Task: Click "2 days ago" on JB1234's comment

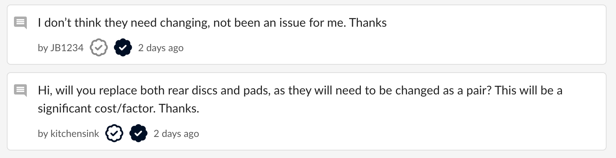Action: coord(161,48)
